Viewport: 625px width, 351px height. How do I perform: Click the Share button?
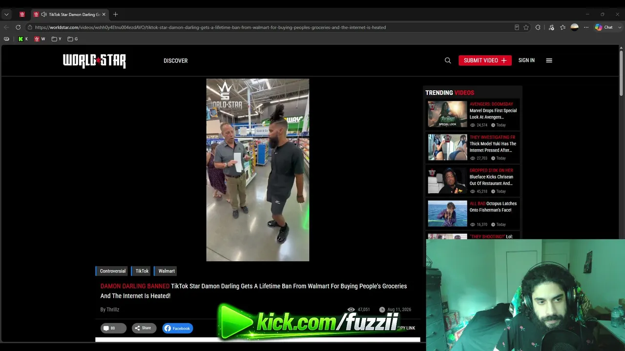pyautogui.click(x=143, y=328)
